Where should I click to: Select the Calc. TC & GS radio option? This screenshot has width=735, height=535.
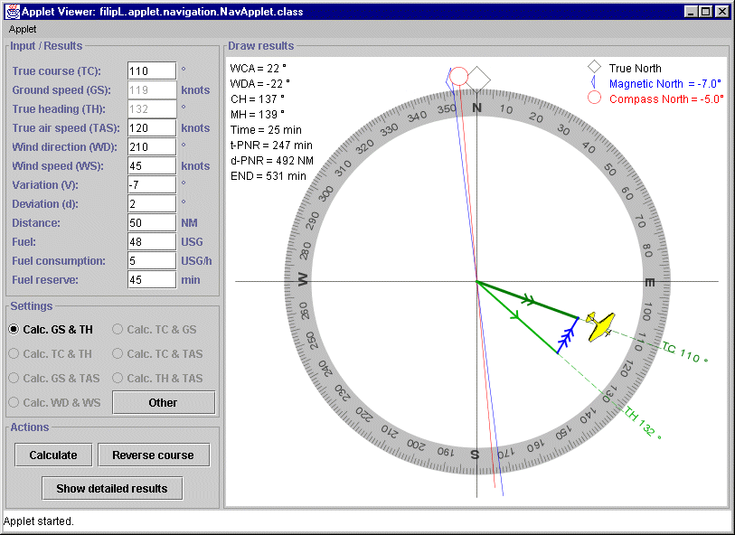(118, 330)
